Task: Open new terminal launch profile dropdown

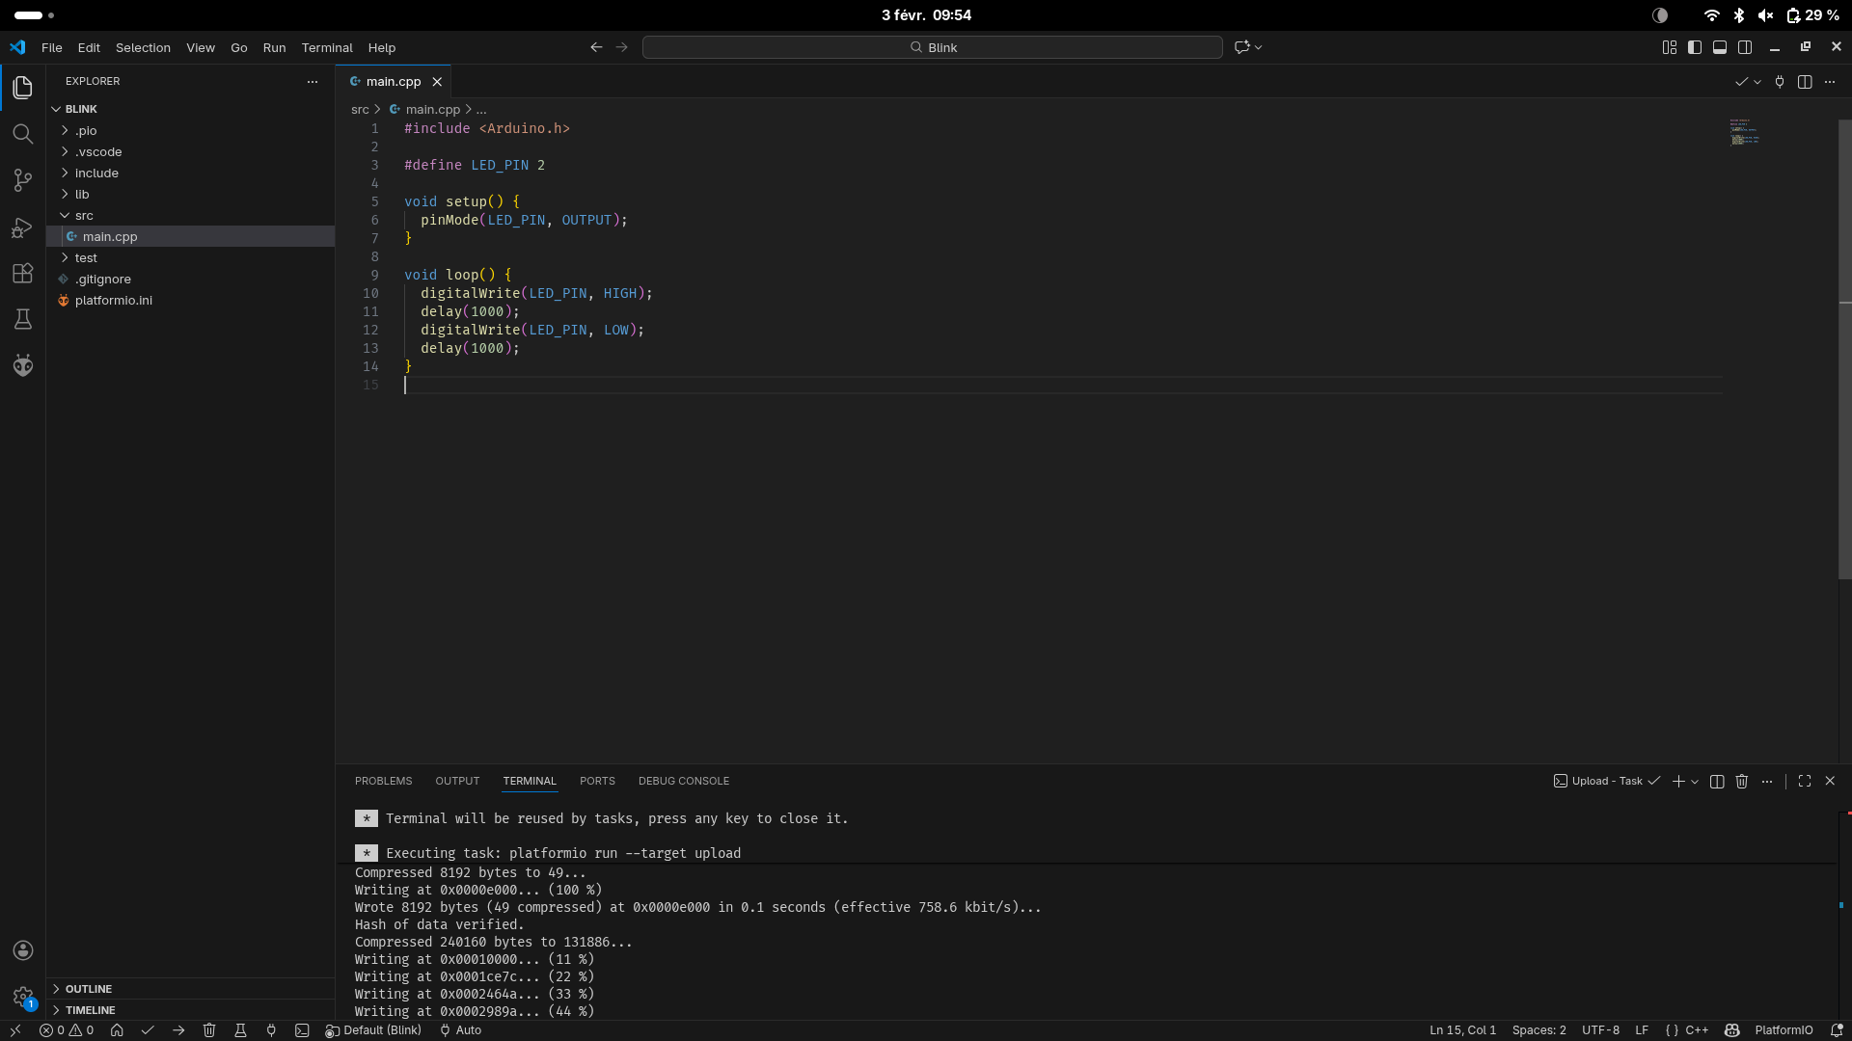Action: 1695,782
